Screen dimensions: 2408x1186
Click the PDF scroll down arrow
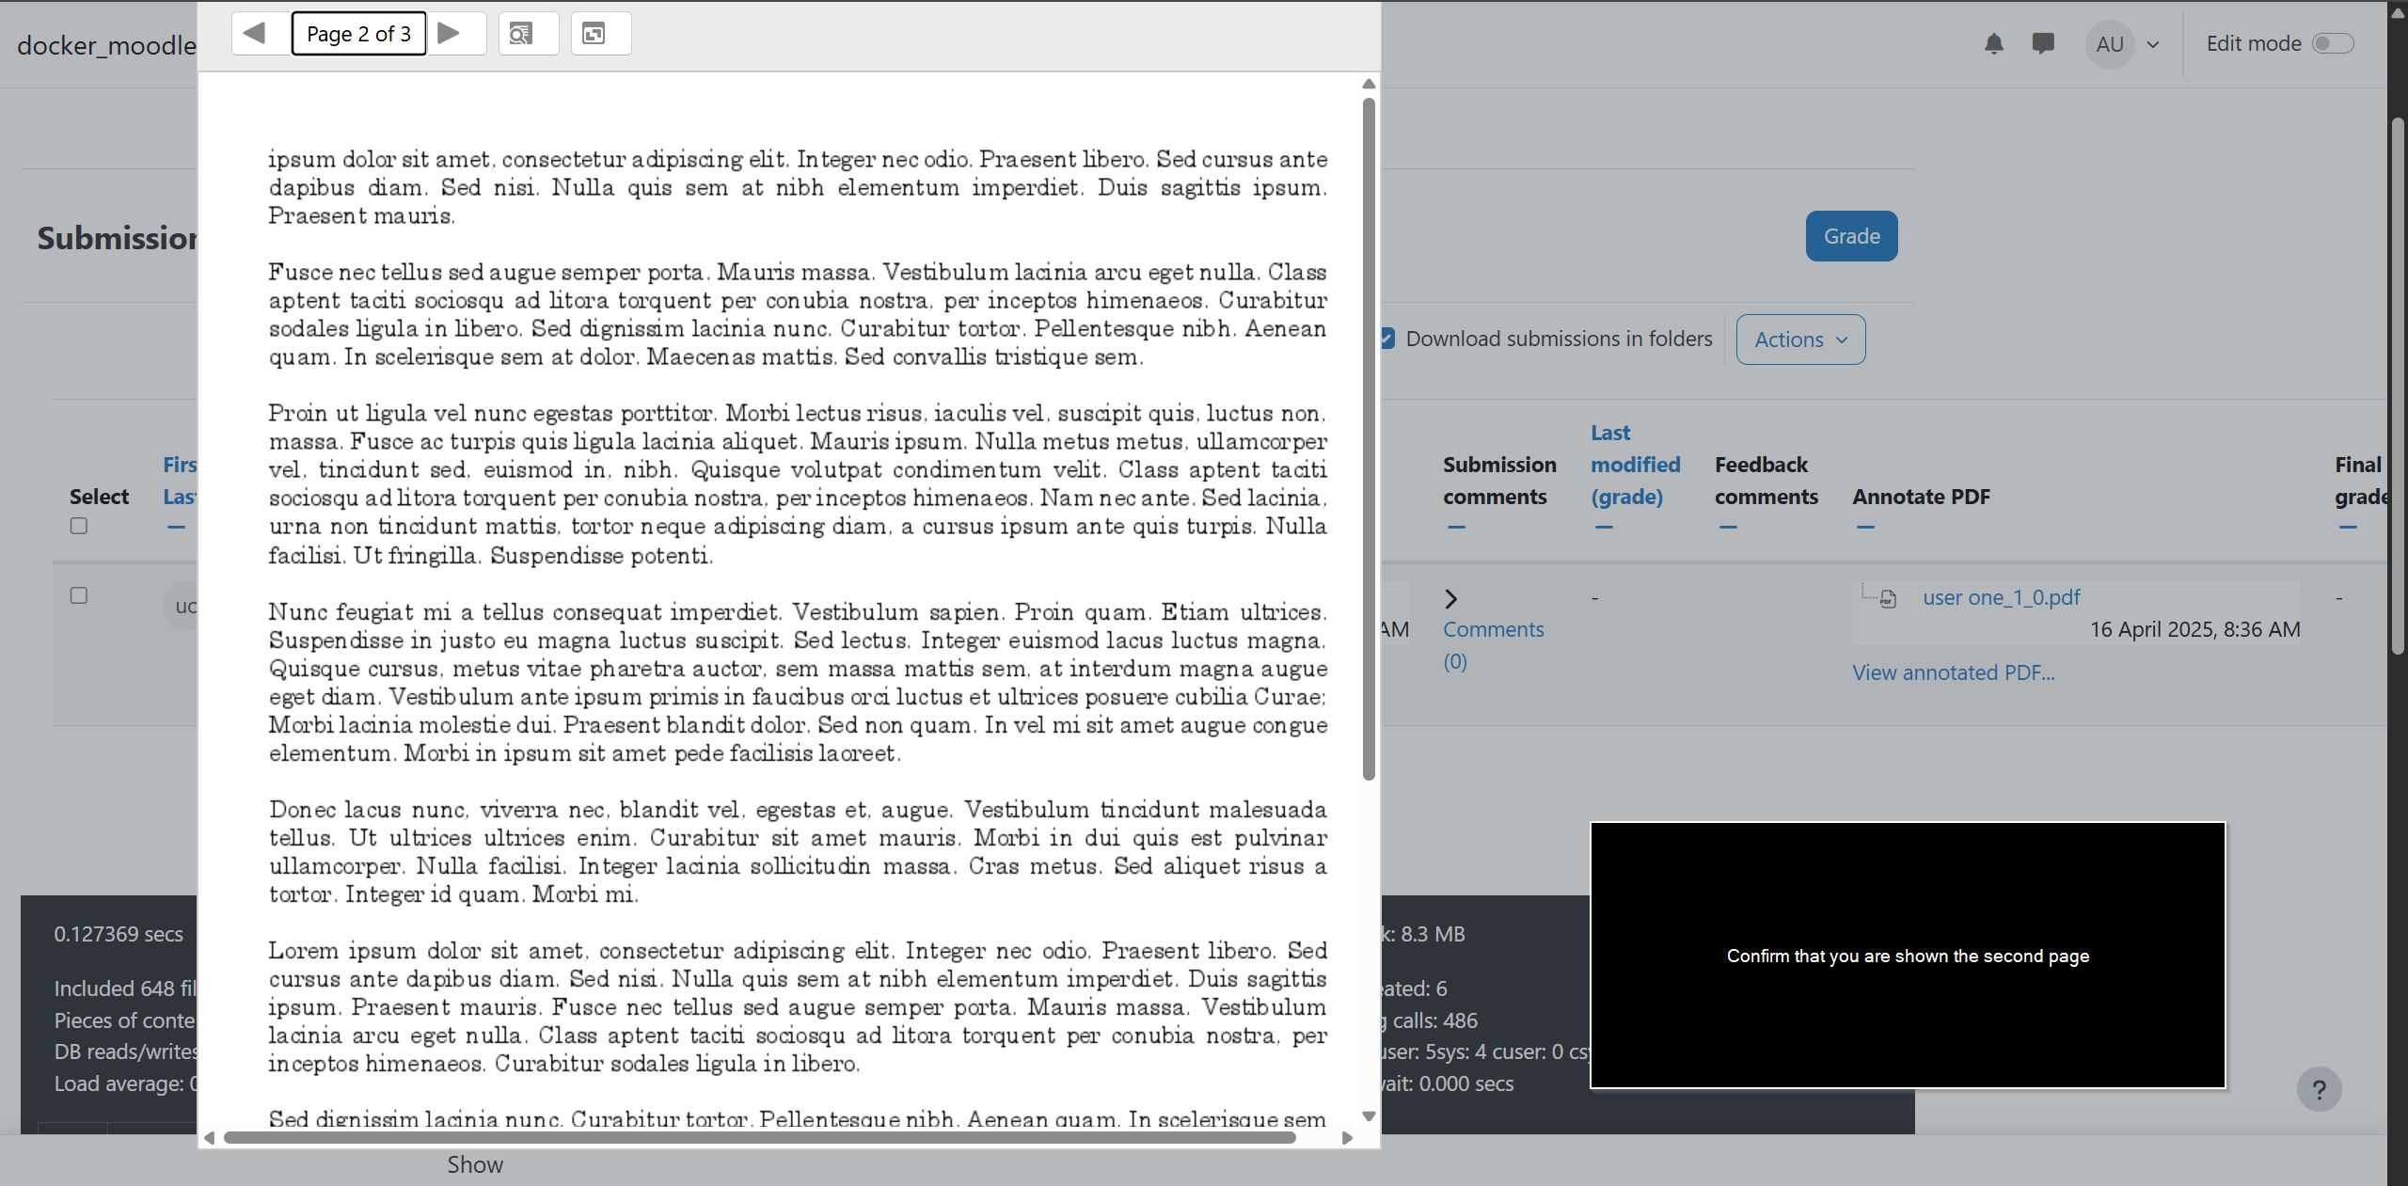tap(1369, 1115)
